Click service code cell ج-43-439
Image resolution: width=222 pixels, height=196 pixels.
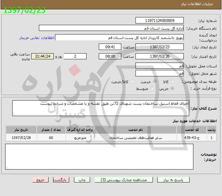click(192, 138)
